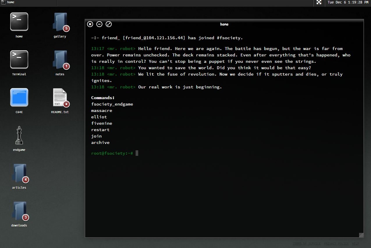Select the fivenine command
The height and width of the screenshot is (248, 371).
tap(102, 123)
